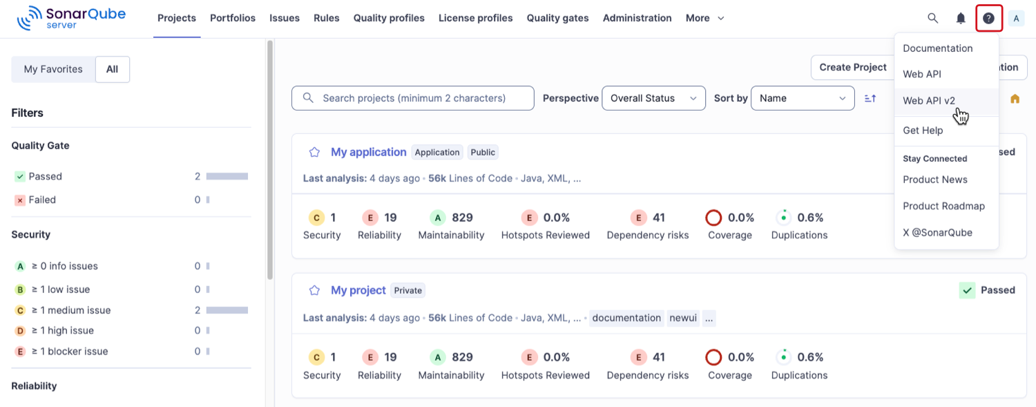Screen dimensions: 1036x407
Task: Open Documentation from help menu
Action: pyautogui.click(x=946, y=48)
